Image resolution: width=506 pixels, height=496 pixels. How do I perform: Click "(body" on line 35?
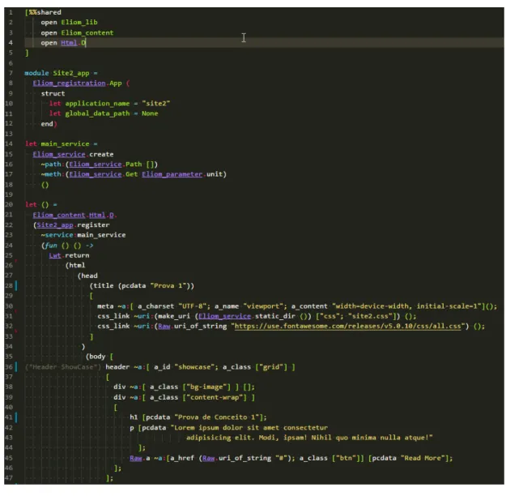pos(96,357)
